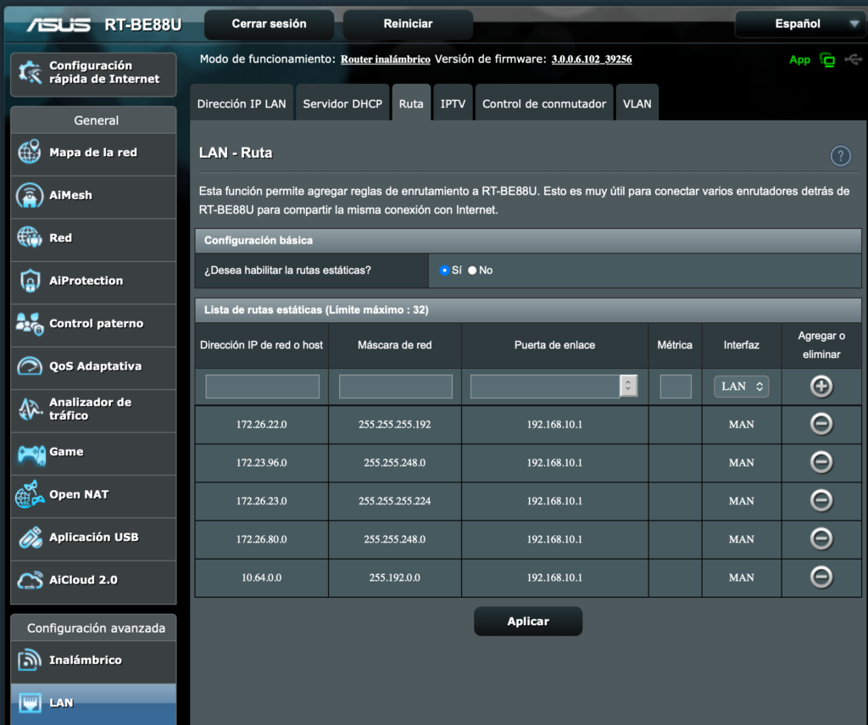This screenshot has width=868, height=725.
Task: Open AiMesh icon in sidebar
Action: 30,196
